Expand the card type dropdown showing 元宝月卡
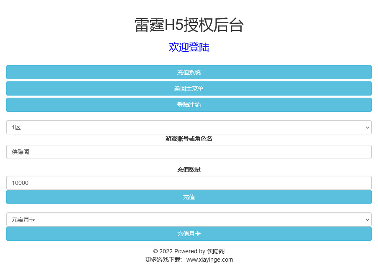 click(x=189, y=219)
